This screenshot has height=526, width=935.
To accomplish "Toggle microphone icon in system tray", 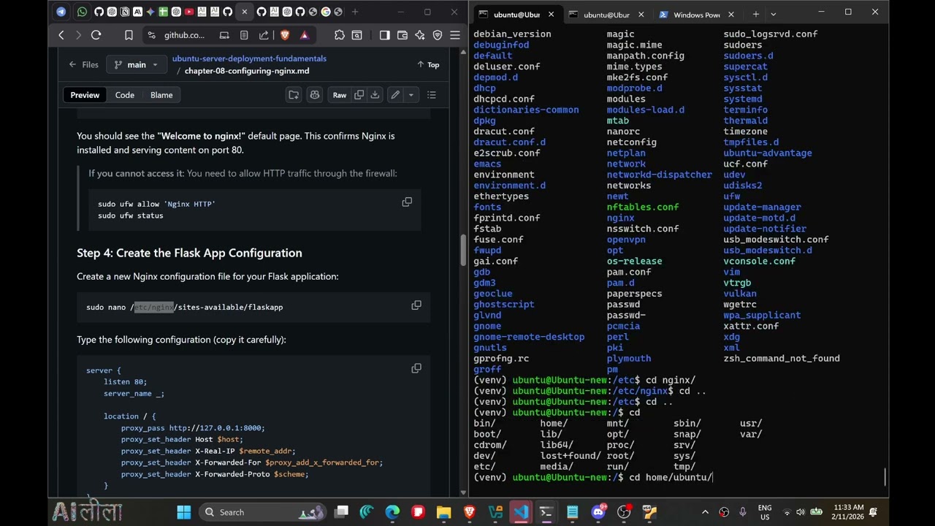I will click(x=743, y=512).
